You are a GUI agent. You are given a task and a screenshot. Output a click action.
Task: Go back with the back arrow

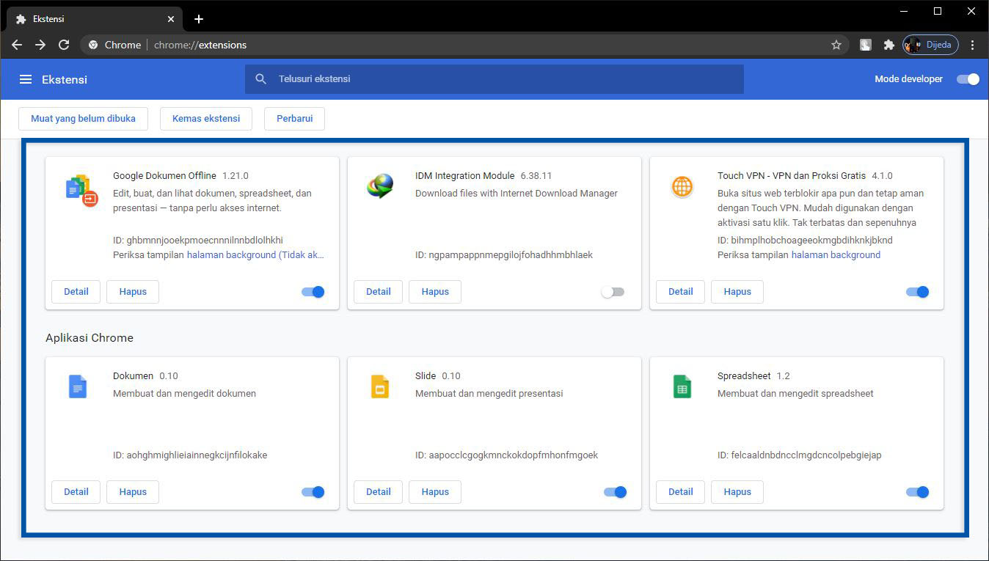[17, 45]
